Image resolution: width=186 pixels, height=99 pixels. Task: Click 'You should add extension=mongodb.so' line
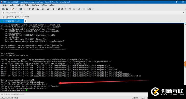24,88
